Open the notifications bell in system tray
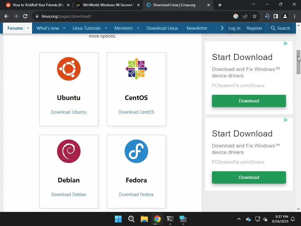 [293, 219]
